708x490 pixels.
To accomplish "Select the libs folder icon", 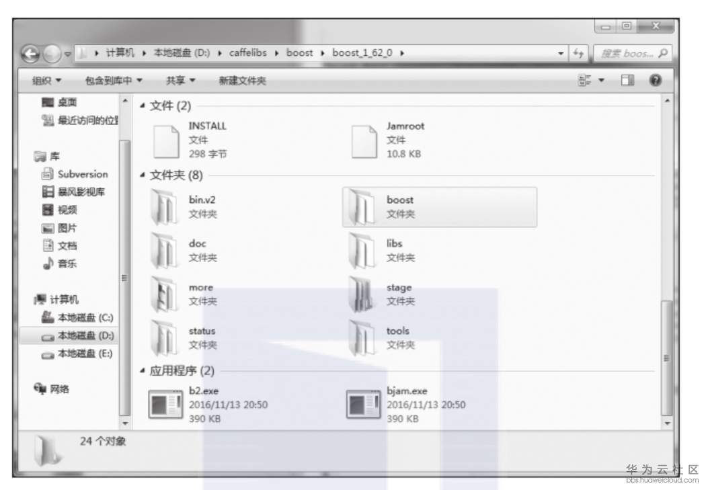I will click(x=361, y=251).
